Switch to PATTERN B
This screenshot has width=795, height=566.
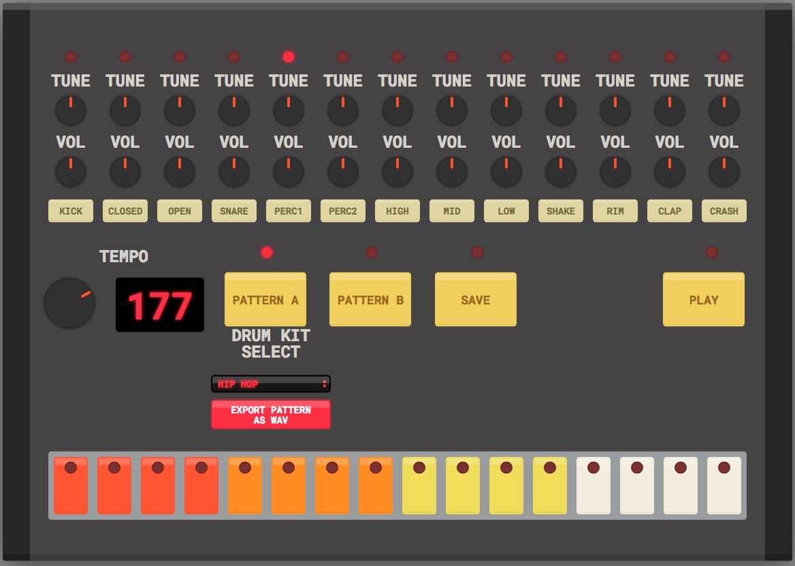tap(370, 299)
